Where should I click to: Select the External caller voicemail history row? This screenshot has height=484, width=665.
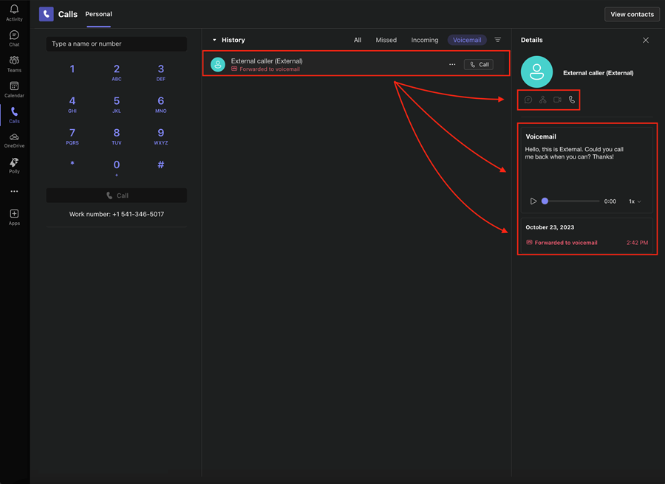356,64
